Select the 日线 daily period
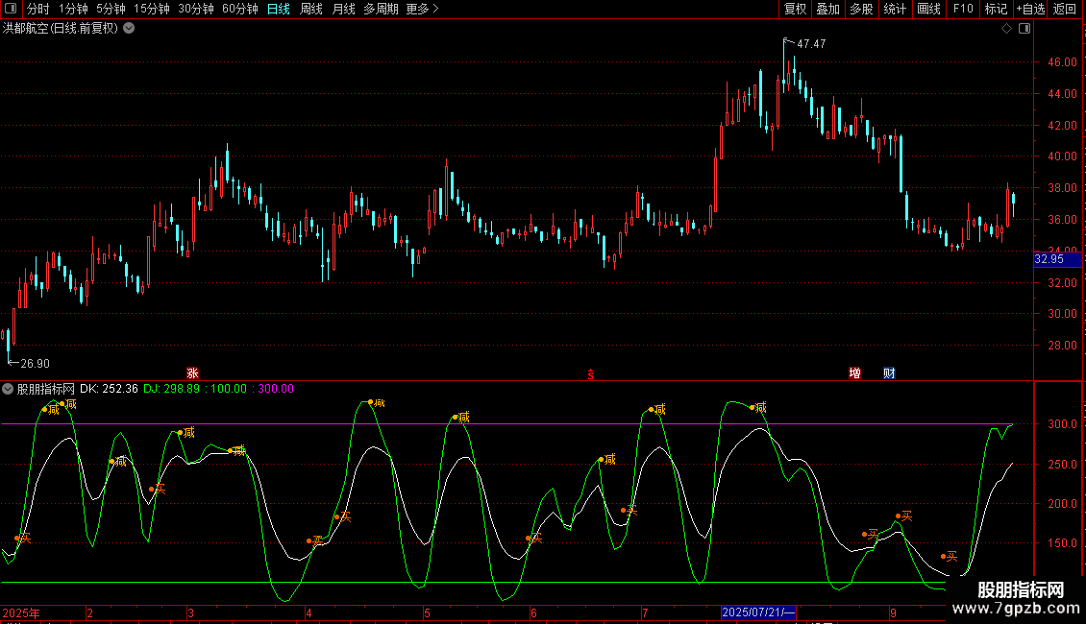Image resolution: width=1086 pixels, height=624 pixels. click(278, 10)
